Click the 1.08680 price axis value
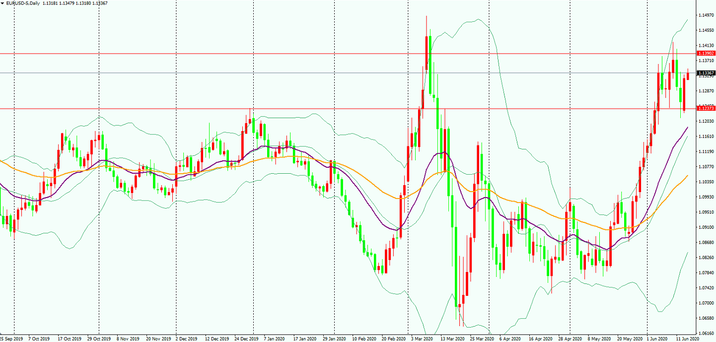 (706, 242)
